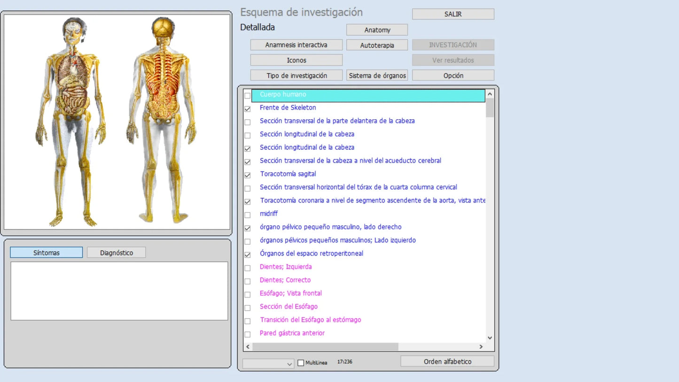Switch to the Diagnóstico tab

tap(116, 253)
